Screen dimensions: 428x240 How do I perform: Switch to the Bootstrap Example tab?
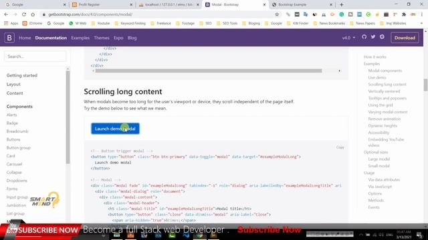(x=302, y=5)
